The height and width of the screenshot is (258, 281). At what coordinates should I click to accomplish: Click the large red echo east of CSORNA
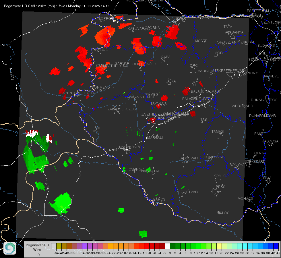(173, 32)
